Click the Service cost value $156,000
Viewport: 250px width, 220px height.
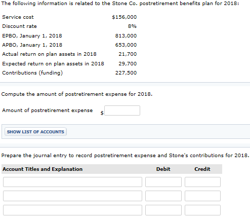(x=124, y=17)
